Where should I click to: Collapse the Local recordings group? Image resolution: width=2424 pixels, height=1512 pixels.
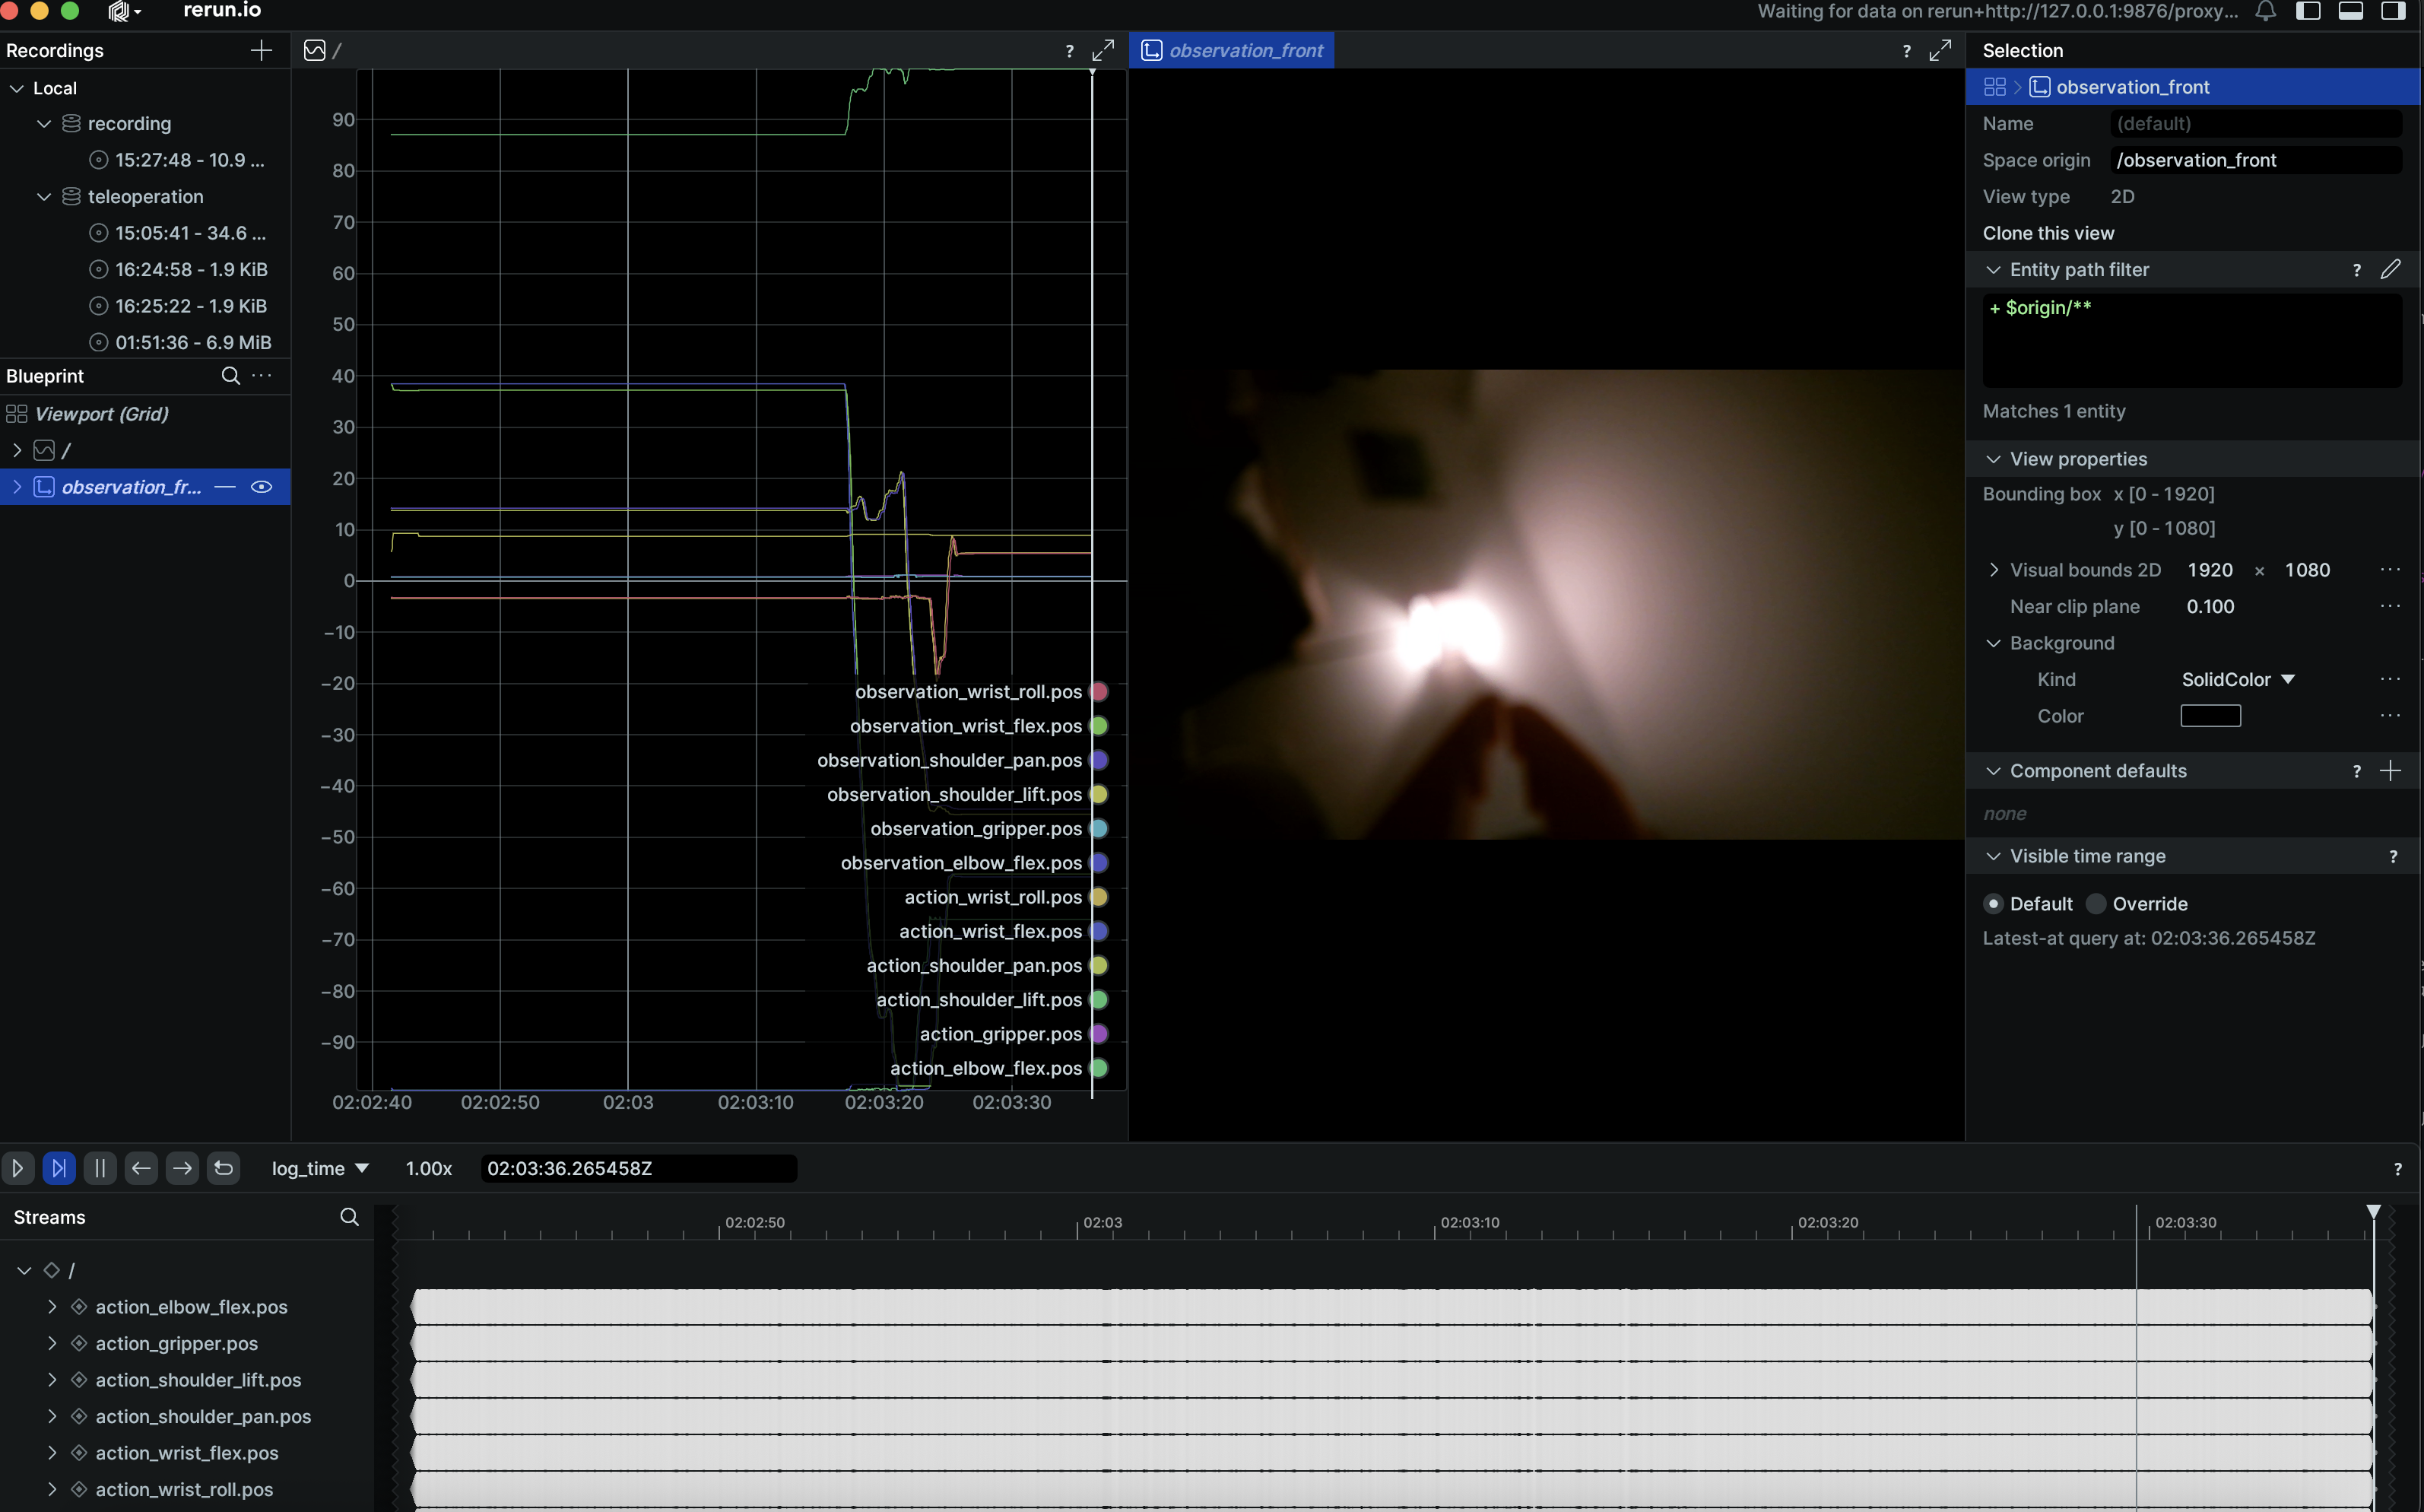point(17,88)
